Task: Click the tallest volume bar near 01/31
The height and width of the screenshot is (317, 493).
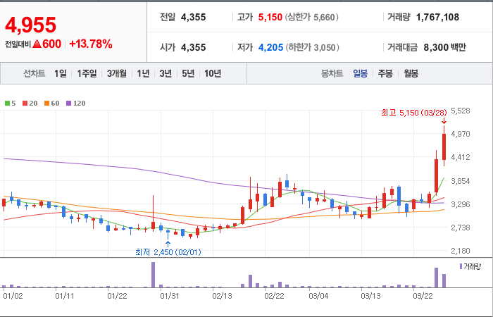Action: pyautogui.click(x=153, y=275)
